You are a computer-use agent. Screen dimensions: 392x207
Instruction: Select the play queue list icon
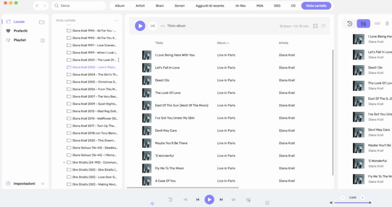click(363, 23)
